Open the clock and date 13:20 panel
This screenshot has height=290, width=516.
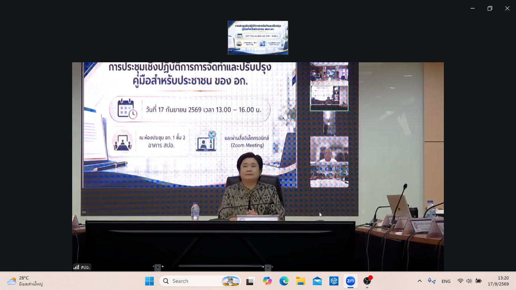tap(498, 281)
